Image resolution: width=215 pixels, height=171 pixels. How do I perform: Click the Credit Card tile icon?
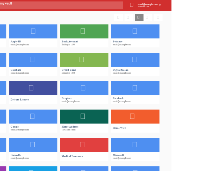tap(82, 60)
